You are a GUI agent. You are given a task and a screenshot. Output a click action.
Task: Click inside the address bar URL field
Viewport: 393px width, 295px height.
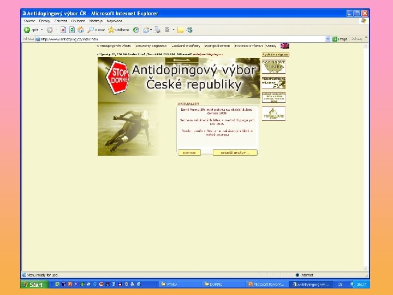coord(182,39)
